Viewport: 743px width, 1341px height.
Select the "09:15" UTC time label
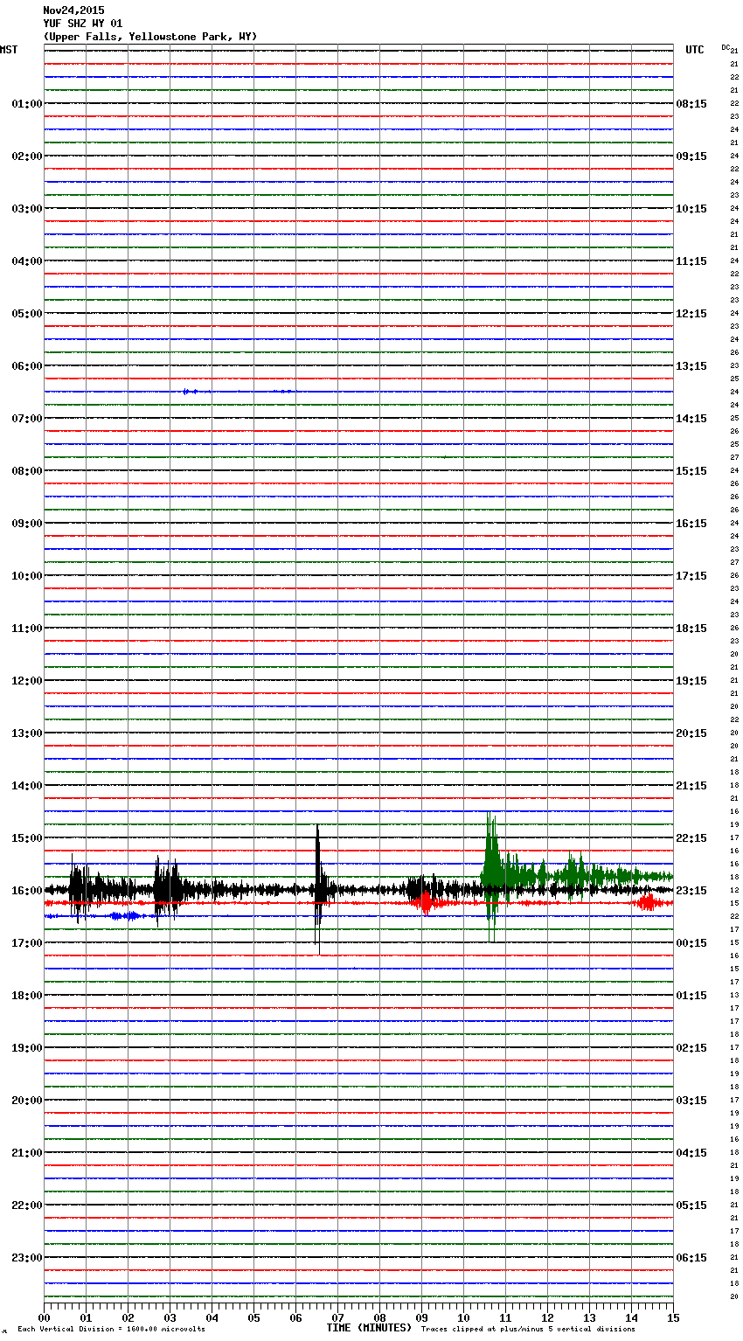pos(691,156)
